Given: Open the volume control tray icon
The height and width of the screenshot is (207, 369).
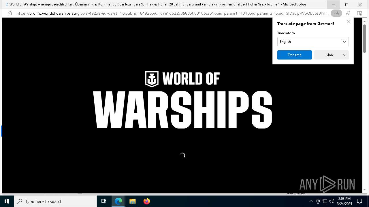Looking at the screenshot, I should click(x=332, y=201).
